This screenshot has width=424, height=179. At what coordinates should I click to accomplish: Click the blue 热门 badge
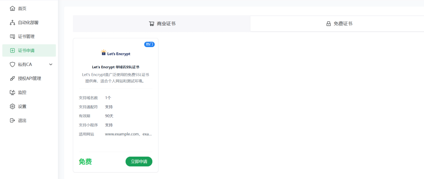[149, 44]
